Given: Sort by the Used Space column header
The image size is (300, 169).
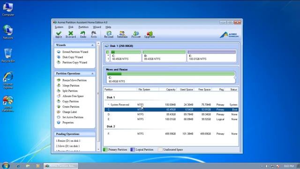Looking at the screenshot, I should click(x=186, y=90).
